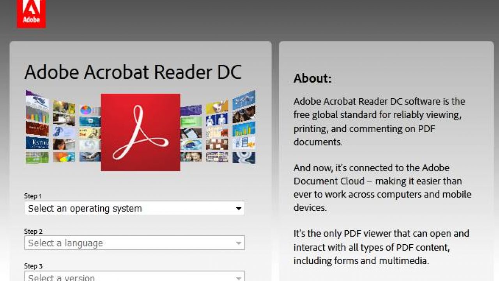Click the 'Step 2' label
Image resolution: width=499 pixels, height=281 pixels.
point(33,231)
